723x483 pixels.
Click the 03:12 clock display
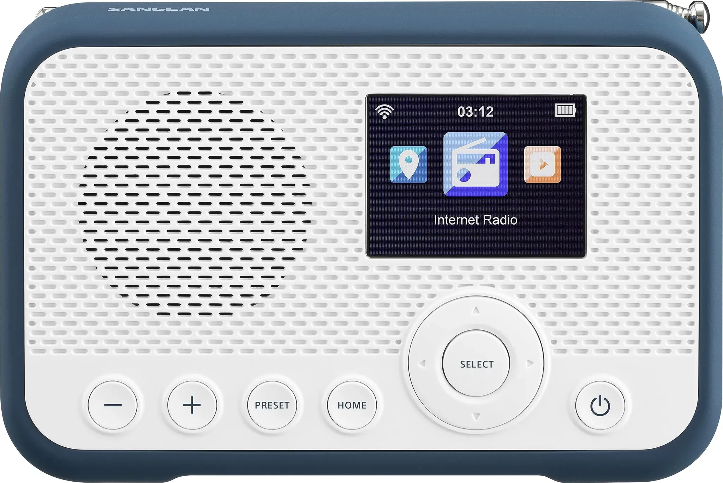[x=475, y=112]
